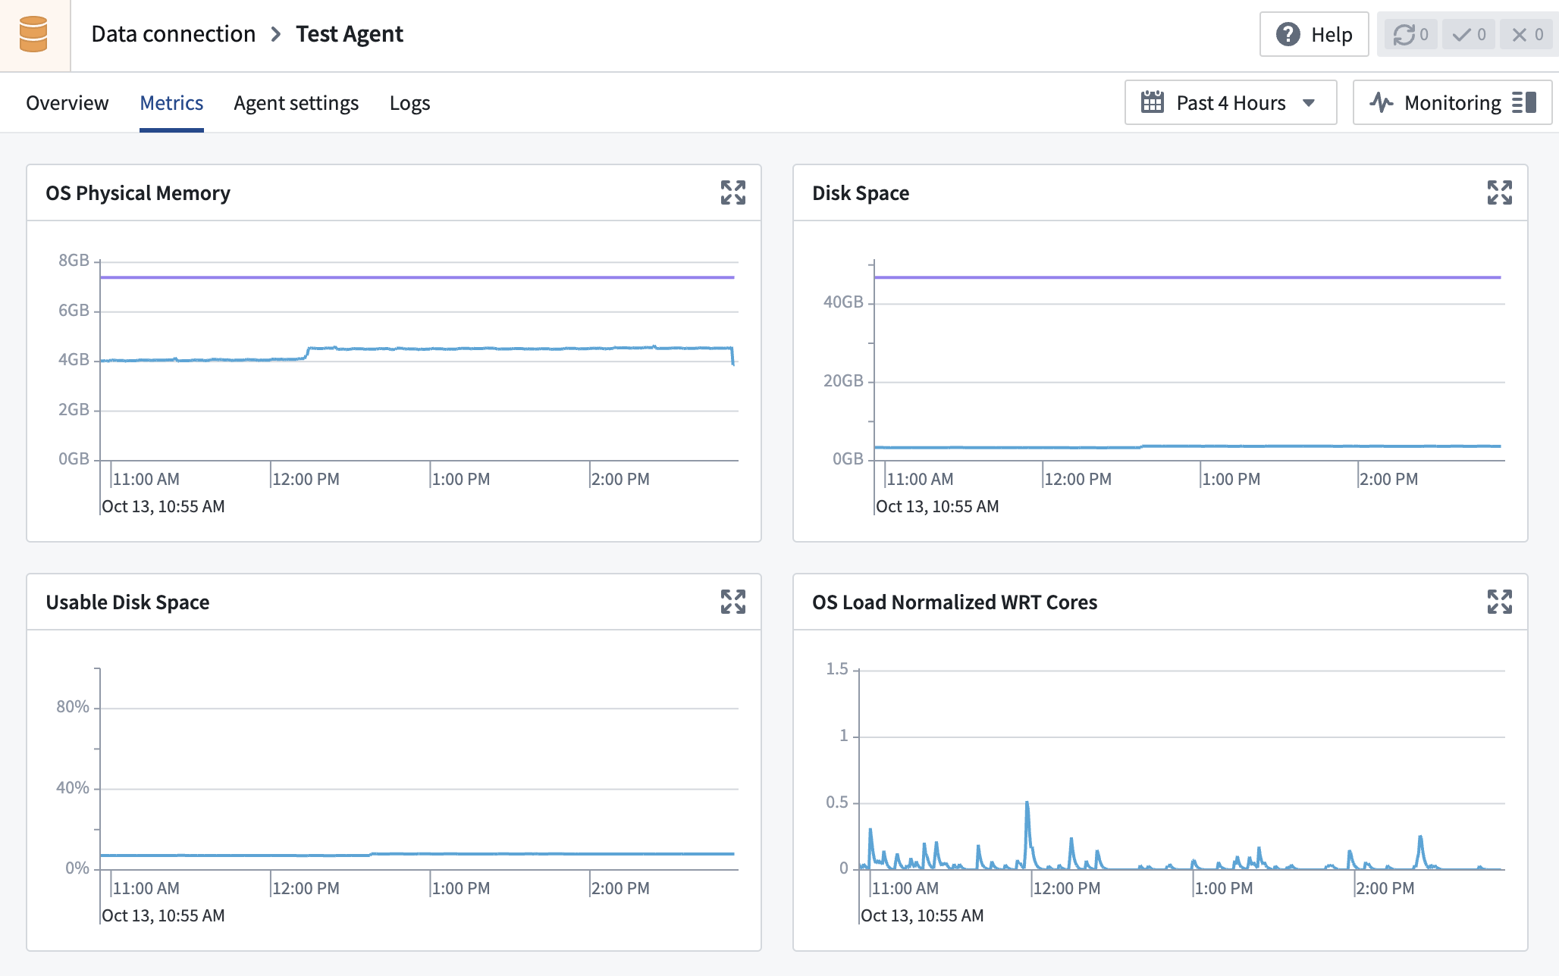Click the 8GB axis label in OS Physical Memory
The width and height of the screenshot is (1559, 976).
pyautogui.click(x=74, y=261)
